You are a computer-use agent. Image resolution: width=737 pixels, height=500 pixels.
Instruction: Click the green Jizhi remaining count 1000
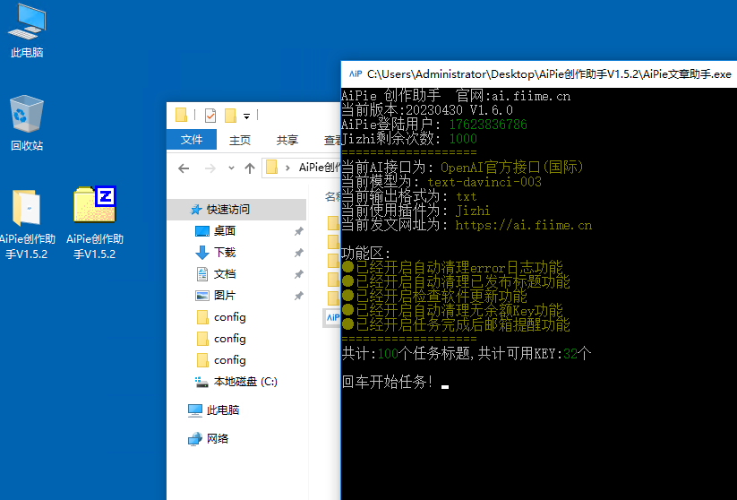463,139
